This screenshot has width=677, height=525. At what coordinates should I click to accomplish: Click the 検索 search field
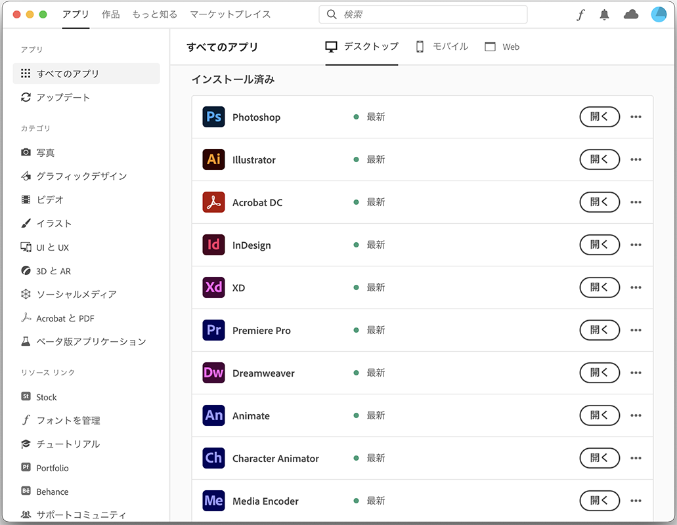[x=423, y=14]
